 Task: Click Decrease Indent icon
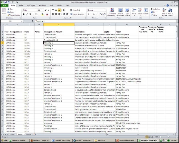[64, 14]
